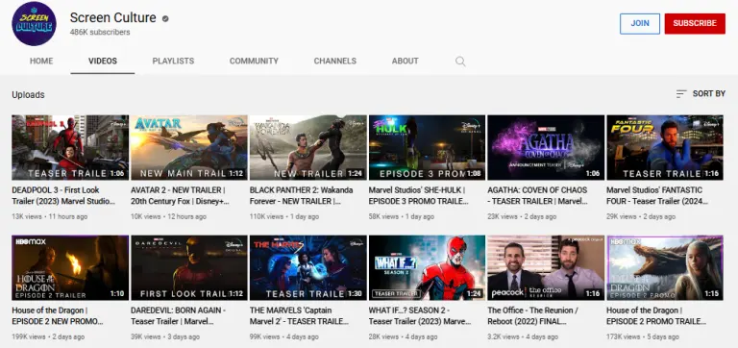
Task: Click the Sort By lines icon
Action: tap(681, 93)
